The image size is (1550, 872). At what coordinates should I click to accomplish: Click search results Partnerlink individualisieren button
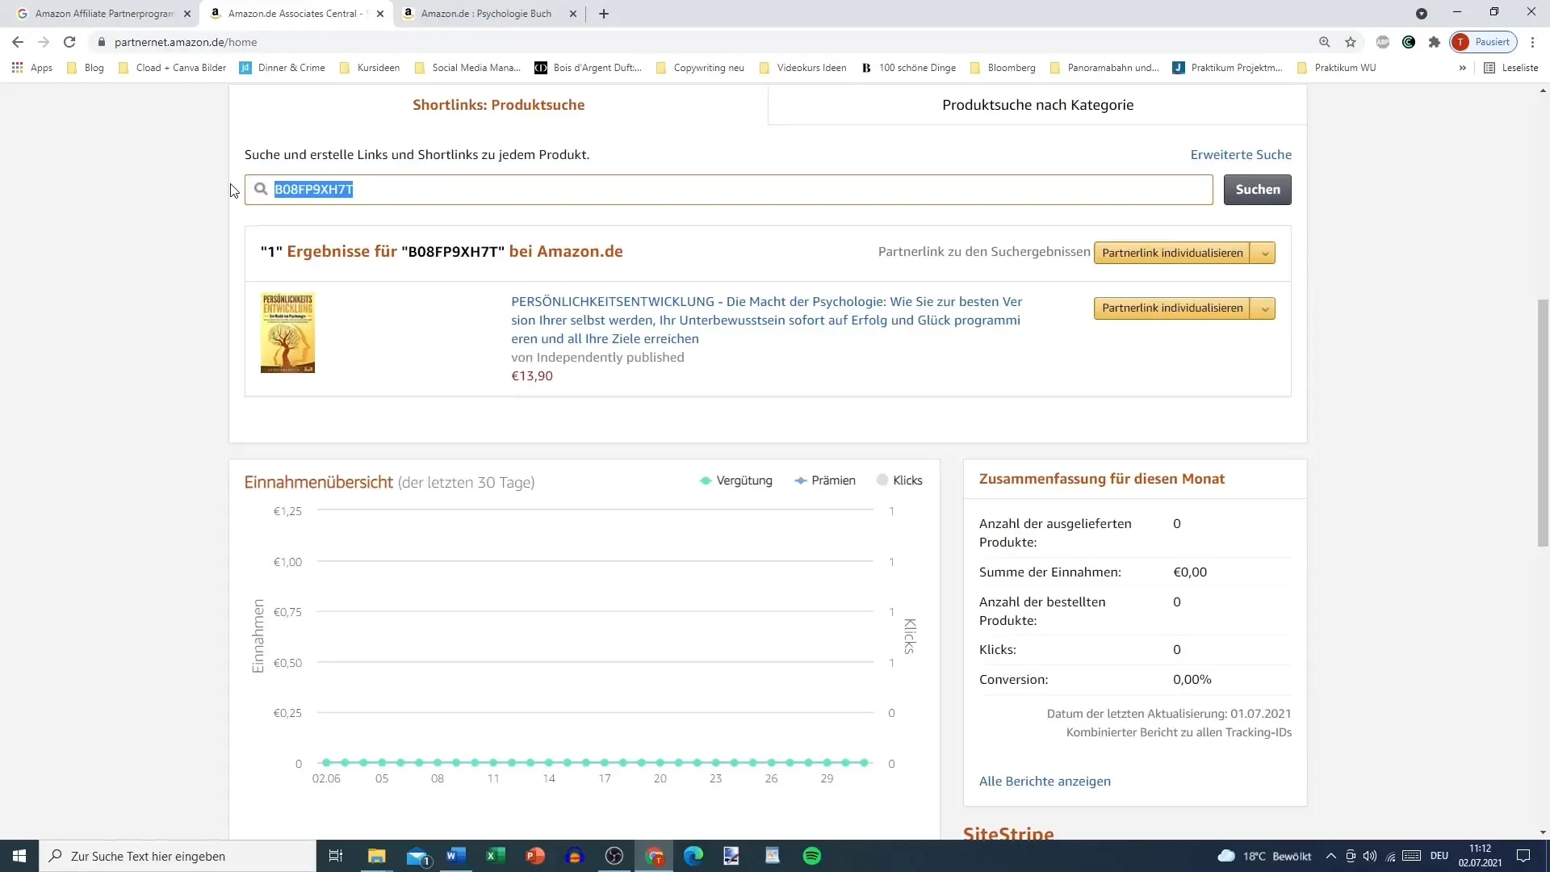click(1172, 253)
